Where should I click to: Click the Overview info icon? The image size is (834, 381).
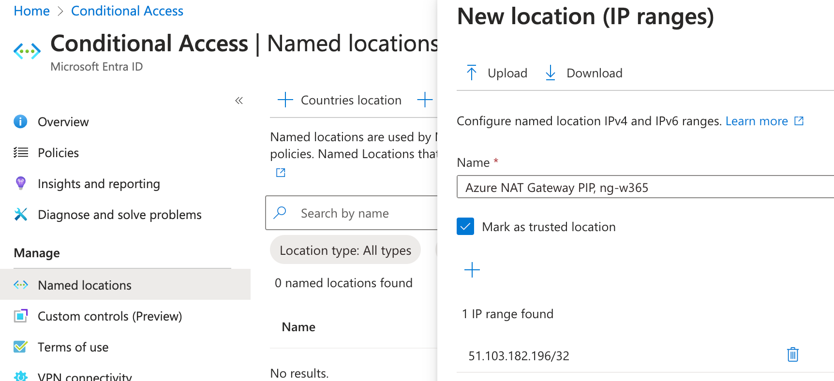(x=20, y=122)
